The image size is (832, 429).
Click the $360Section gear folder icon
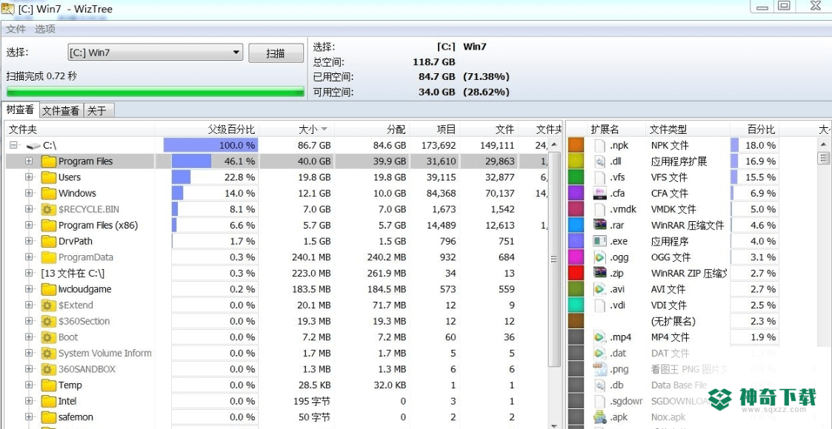tap(49, 321)
